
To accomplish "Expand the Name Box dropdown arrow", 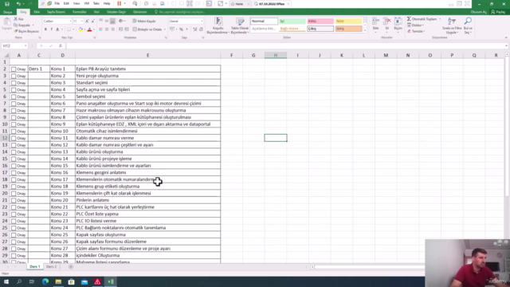I will (x=25, y=46).
